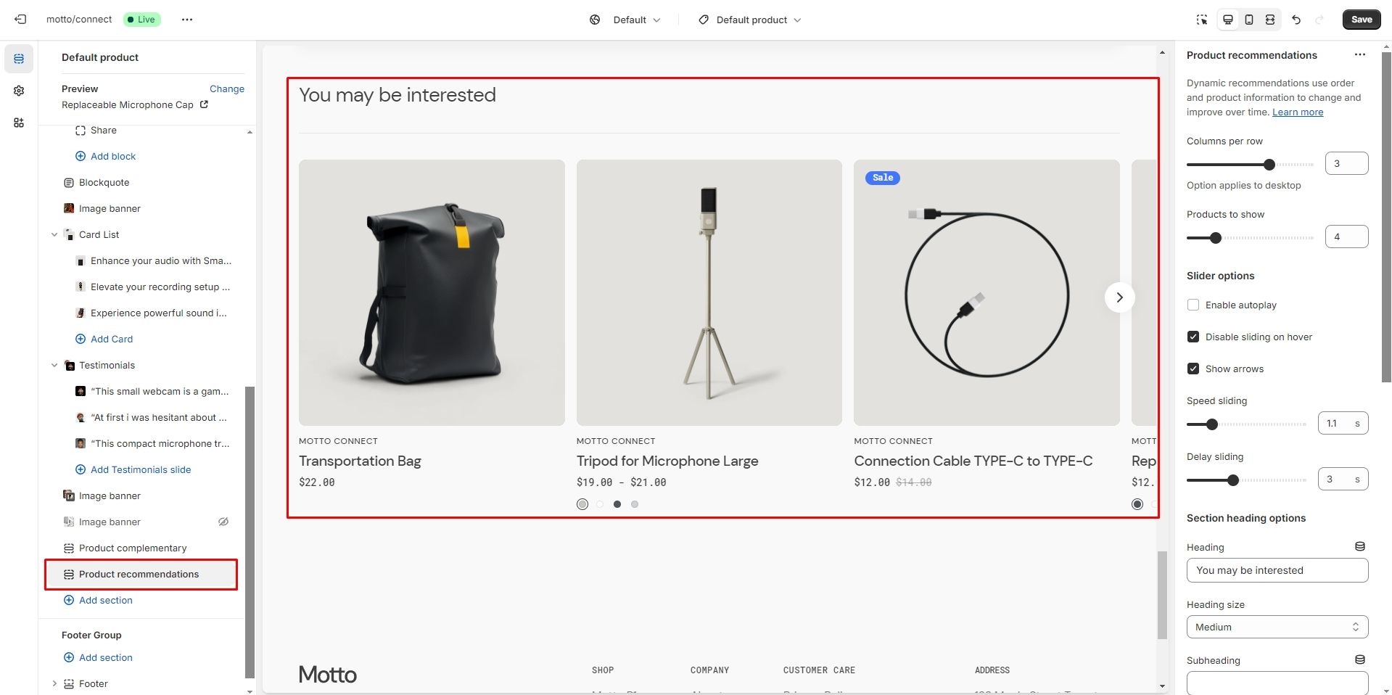
Task: Toggle the inspector selection icon
Action: click(1202, 20)
